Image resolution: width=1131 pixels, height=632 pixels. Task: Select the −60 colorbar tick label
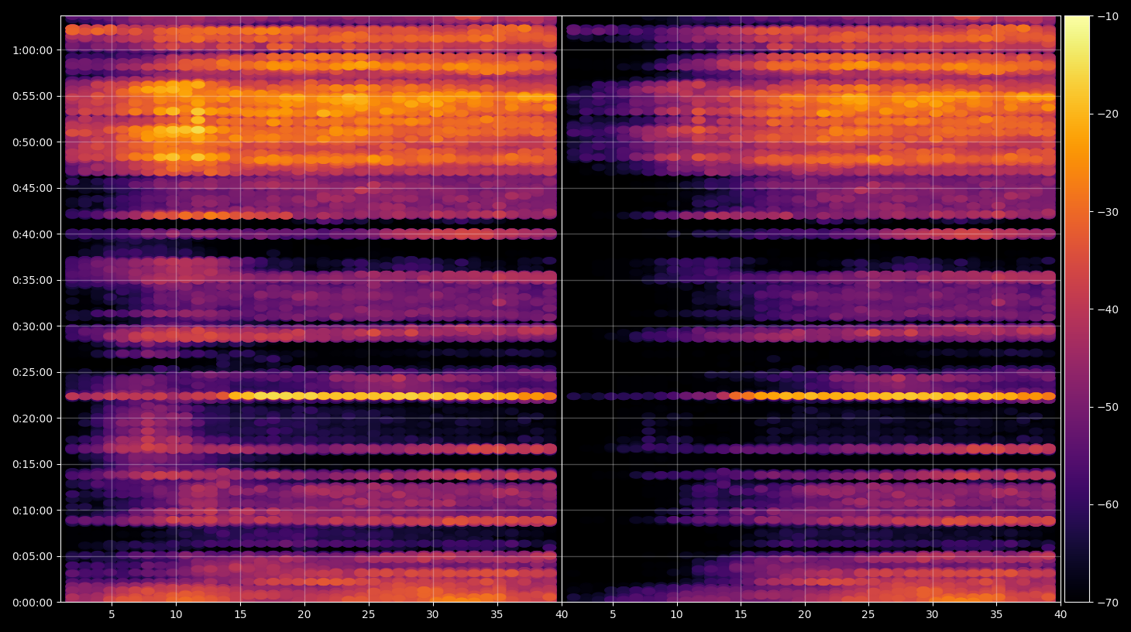coord(1108,504)
